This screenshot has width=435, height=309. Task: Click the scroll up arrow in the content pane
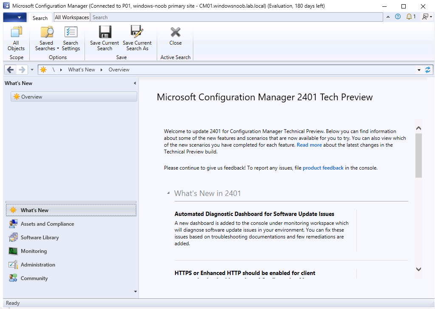(x=418, y=128)
